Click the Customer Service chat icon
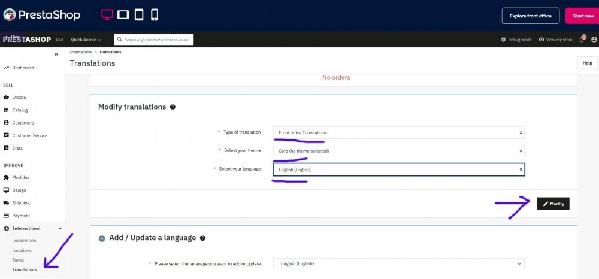 tap(6, 135)
